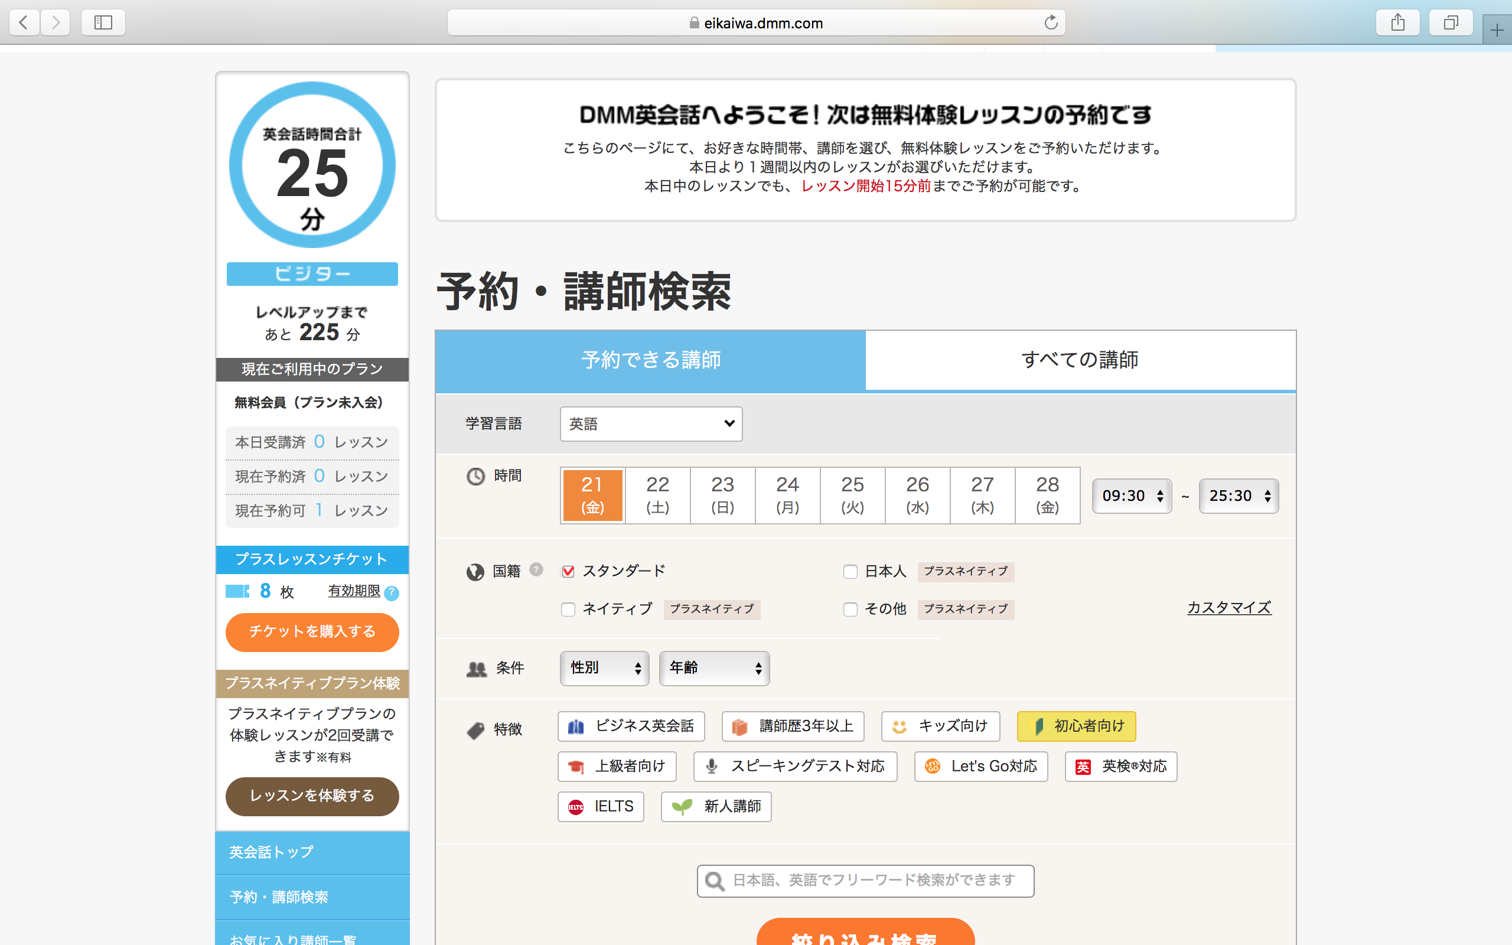Select date 27 (木)
The height and width of the screenshot is (945, 1512).
[983, 495]
